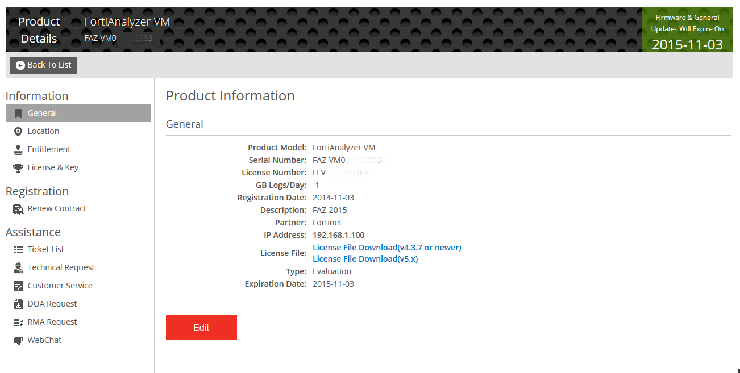
Task: Click the Entitlement stamp icon
Action: tap(18, 149)
